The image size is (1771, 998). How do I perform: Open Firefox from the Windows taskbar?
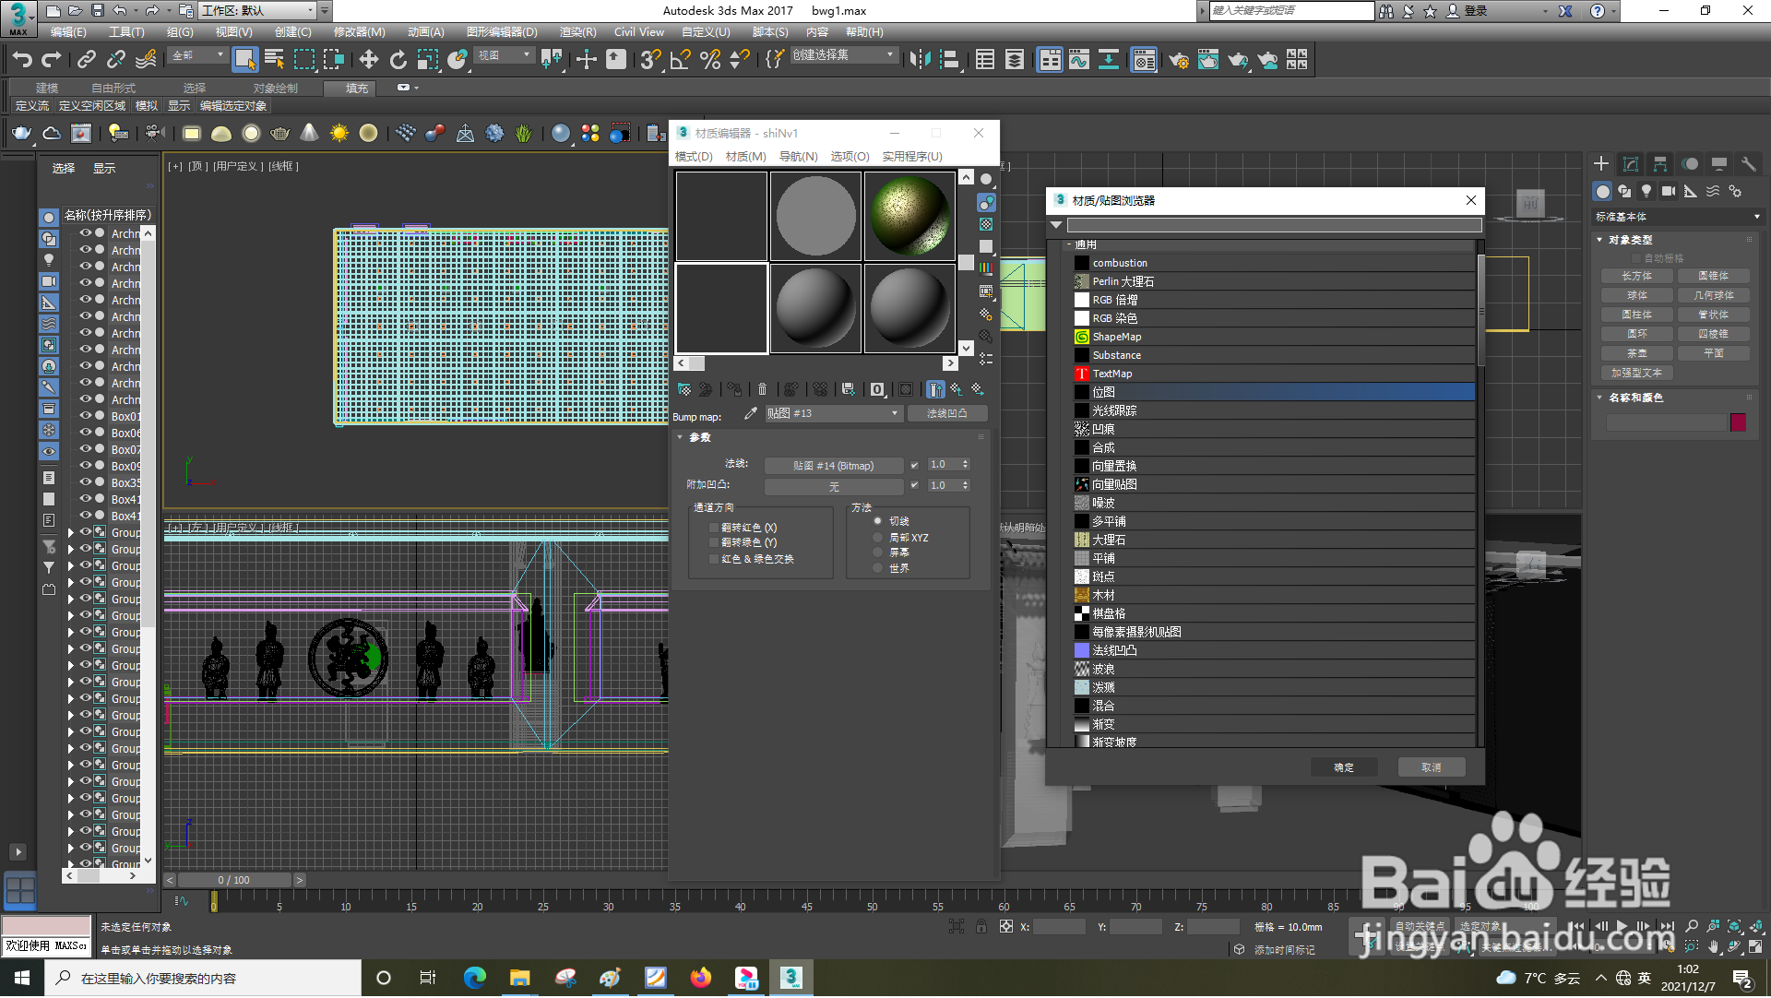[x=701, y=979]
